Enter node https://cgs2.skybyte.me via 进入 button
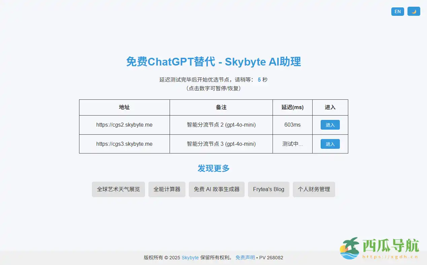 pyautogui.click(x=330, y=125)
